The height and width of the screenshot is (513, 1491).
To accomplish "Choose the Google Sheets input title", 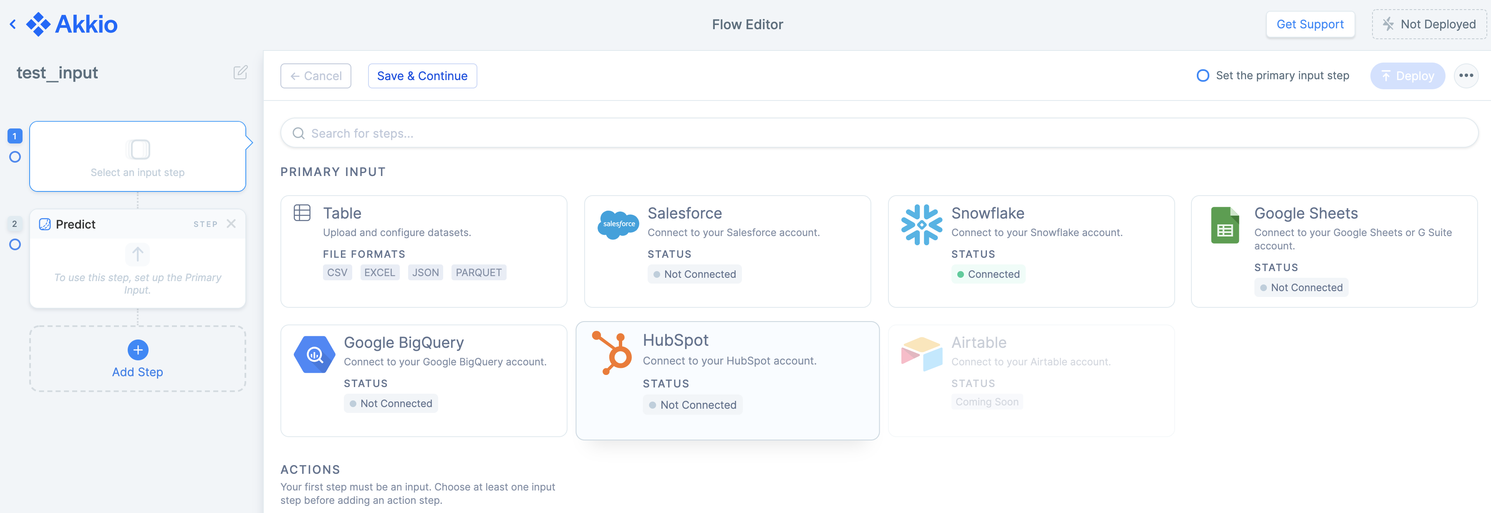I will pyautogui.click(x=1306, y=214).
